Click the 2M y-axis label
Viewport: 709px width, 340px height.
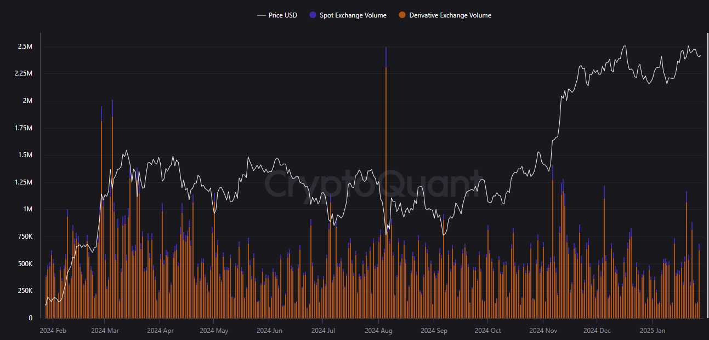click(27, 101)
